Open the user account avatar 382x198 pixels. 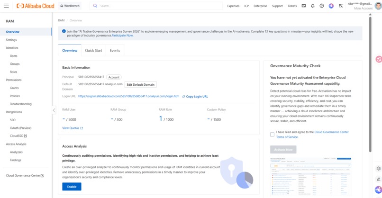point(378,6)
